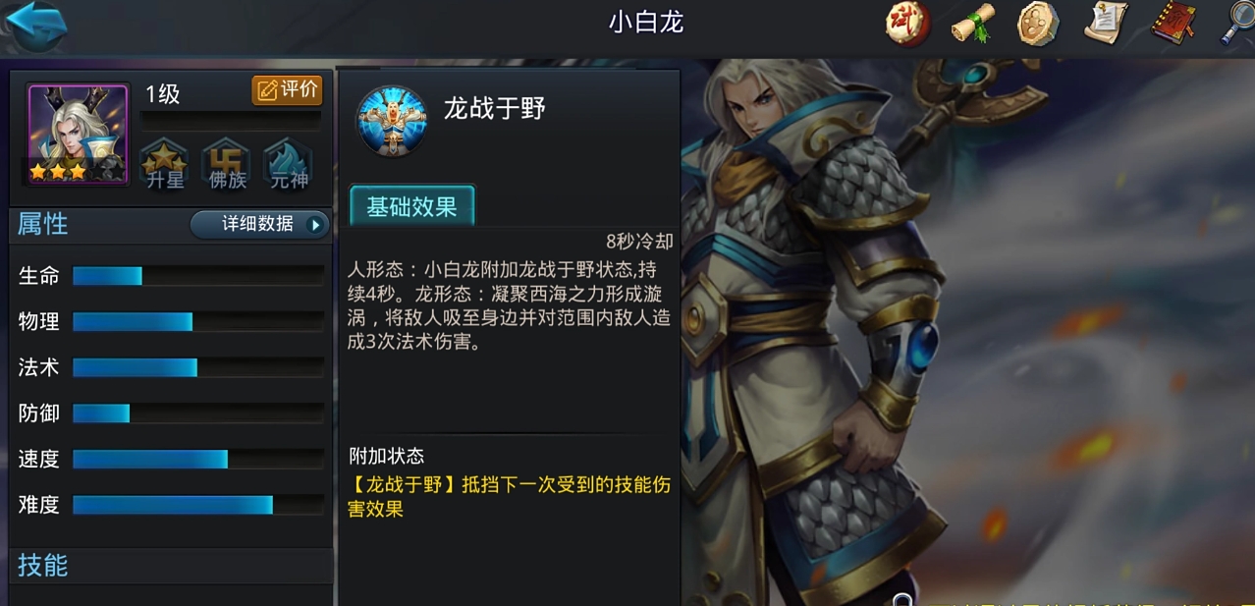Image resolution: width=1255 pixels, height=606 pixels.
Task: Click the 评价 review button
Action: pos(288,90)
